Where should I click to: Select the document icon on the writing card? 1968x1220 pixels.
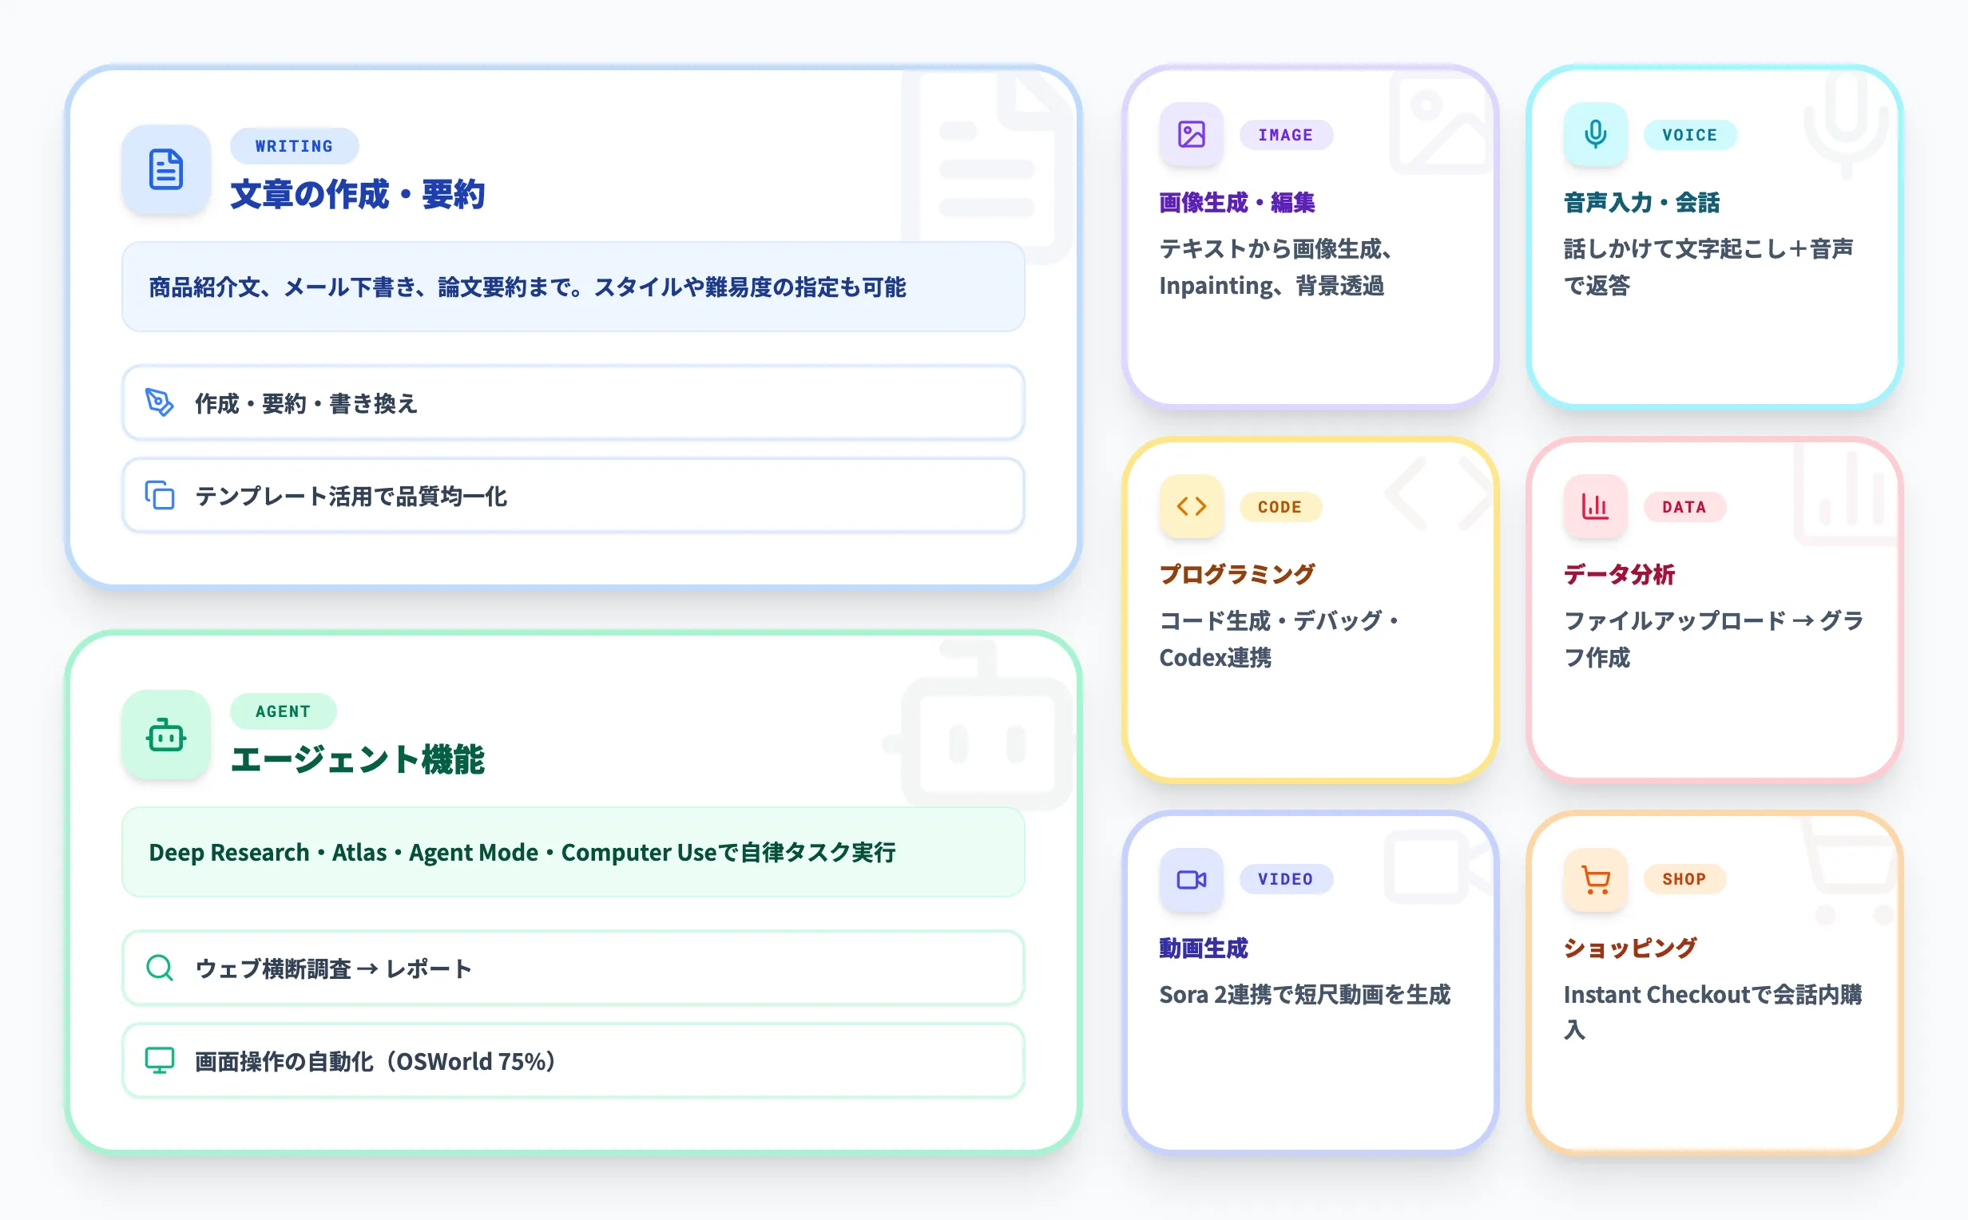[x=165, y=168]
